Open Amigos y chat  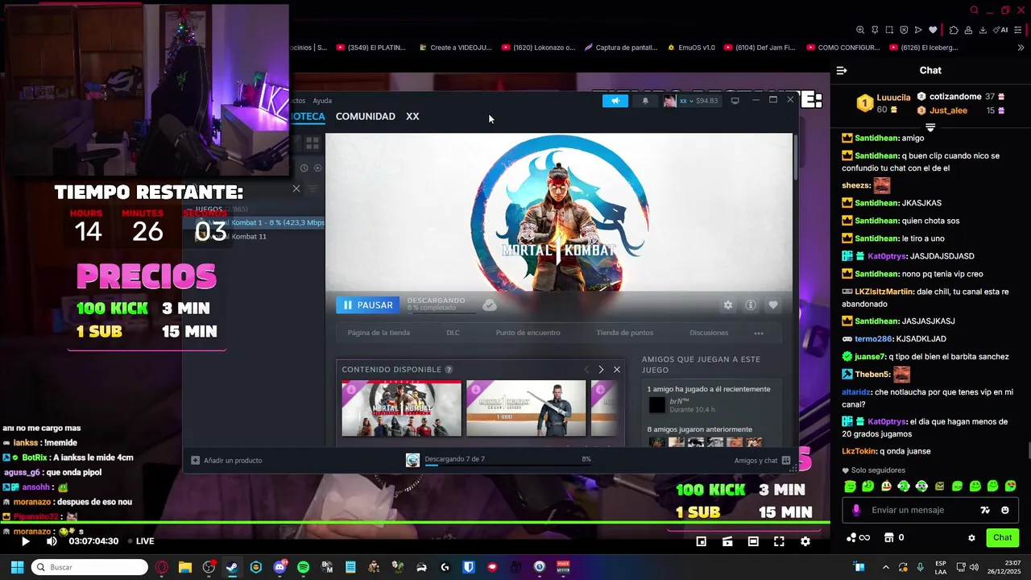point(762,460)
